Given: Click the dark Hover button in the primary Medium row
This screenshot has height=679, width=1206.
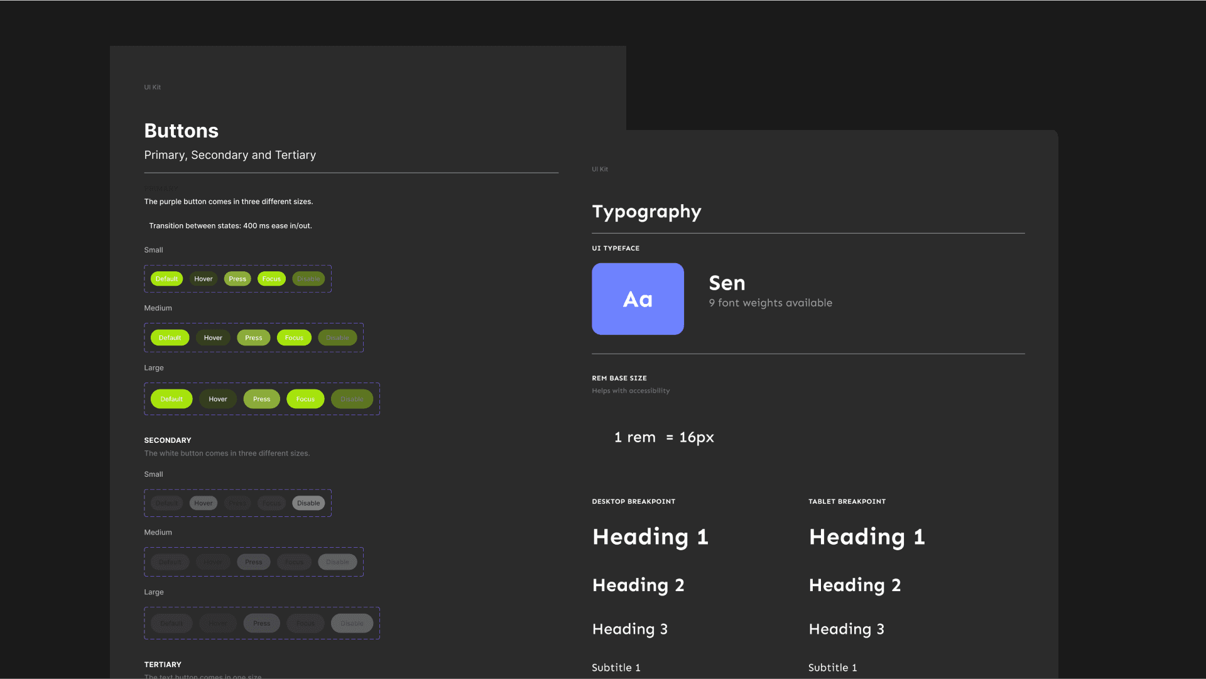Looking at the screenshot, I should pos(213,338).
